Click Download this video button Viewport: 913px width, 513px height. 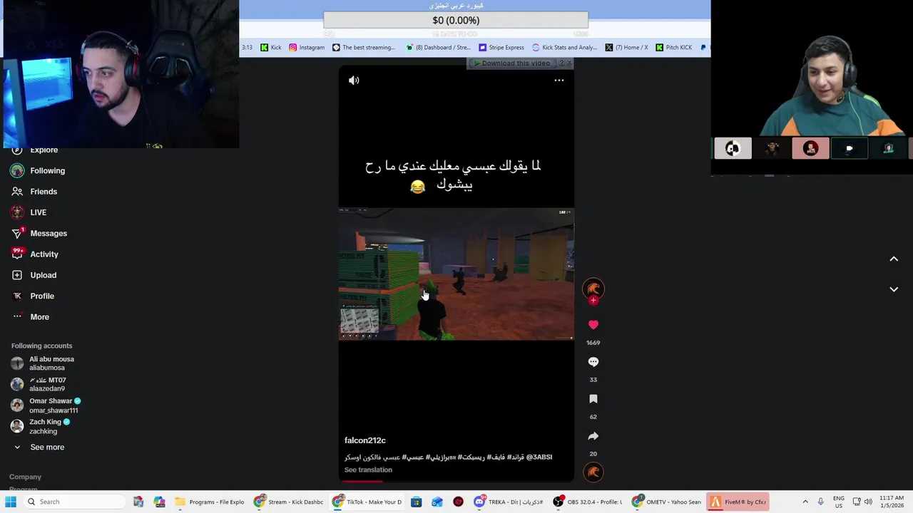512,63
